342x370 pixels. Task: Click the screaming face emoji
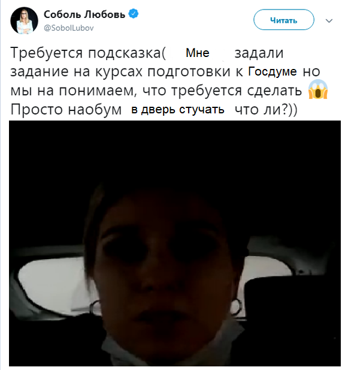[x=318, y=89]
